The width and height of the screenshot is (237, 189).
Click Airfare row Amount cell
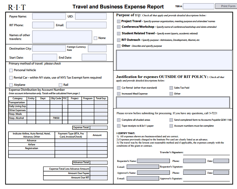pyautogui.click(x=97, y=144)
